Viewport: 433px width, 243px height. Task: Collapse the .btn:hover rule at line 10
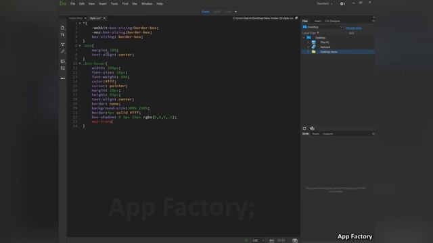tap(80, 63)
